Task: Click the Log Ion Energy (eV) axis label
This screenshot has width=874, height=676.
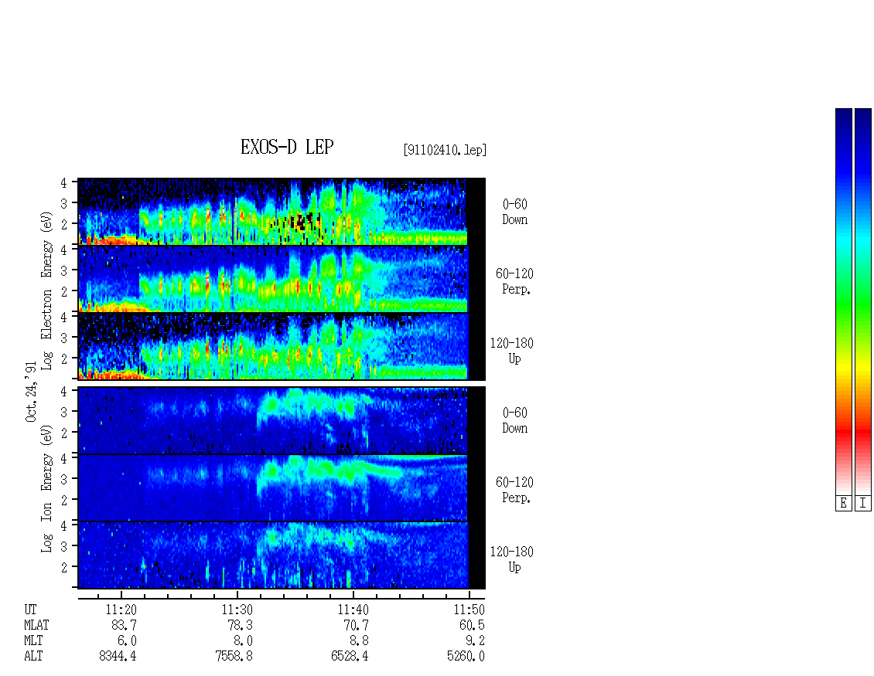Action: (46, 489)
